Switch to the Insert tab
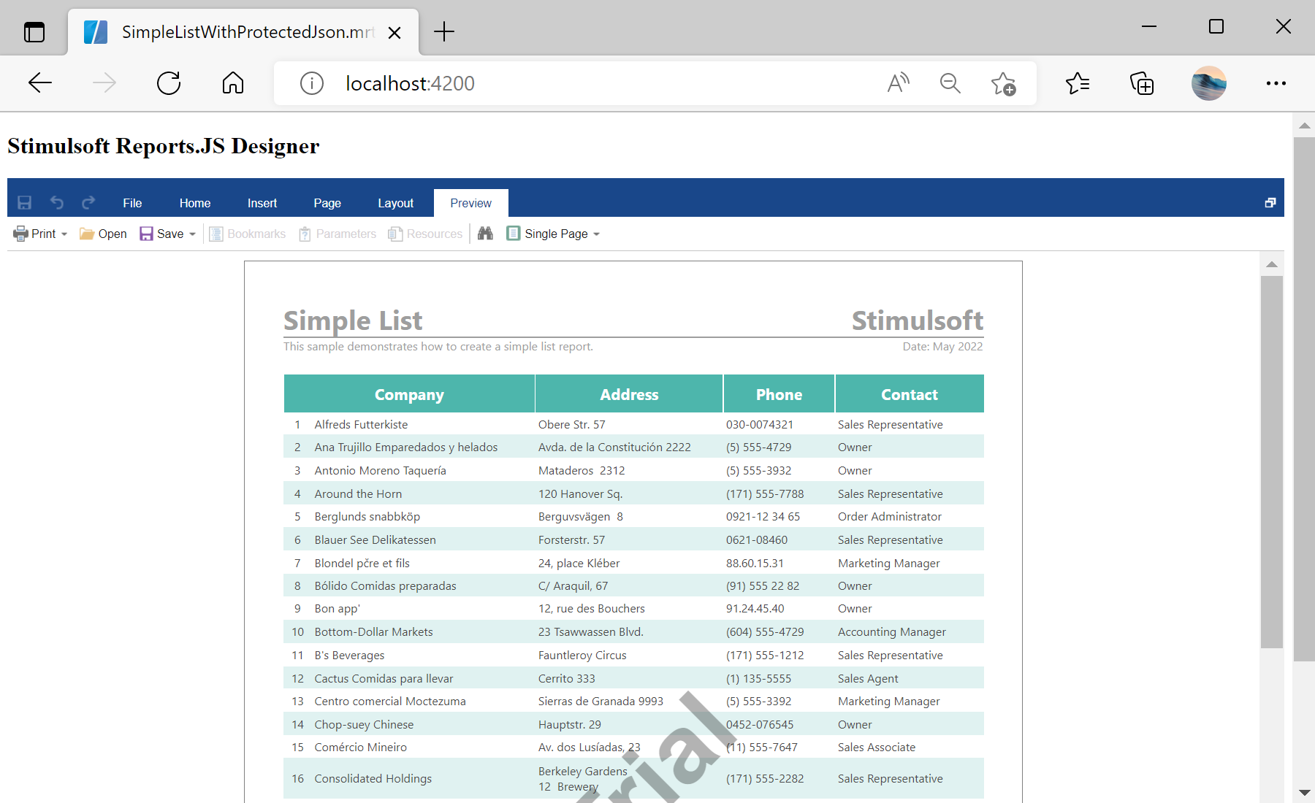The image size is (1315, 803). click(262, 203)
